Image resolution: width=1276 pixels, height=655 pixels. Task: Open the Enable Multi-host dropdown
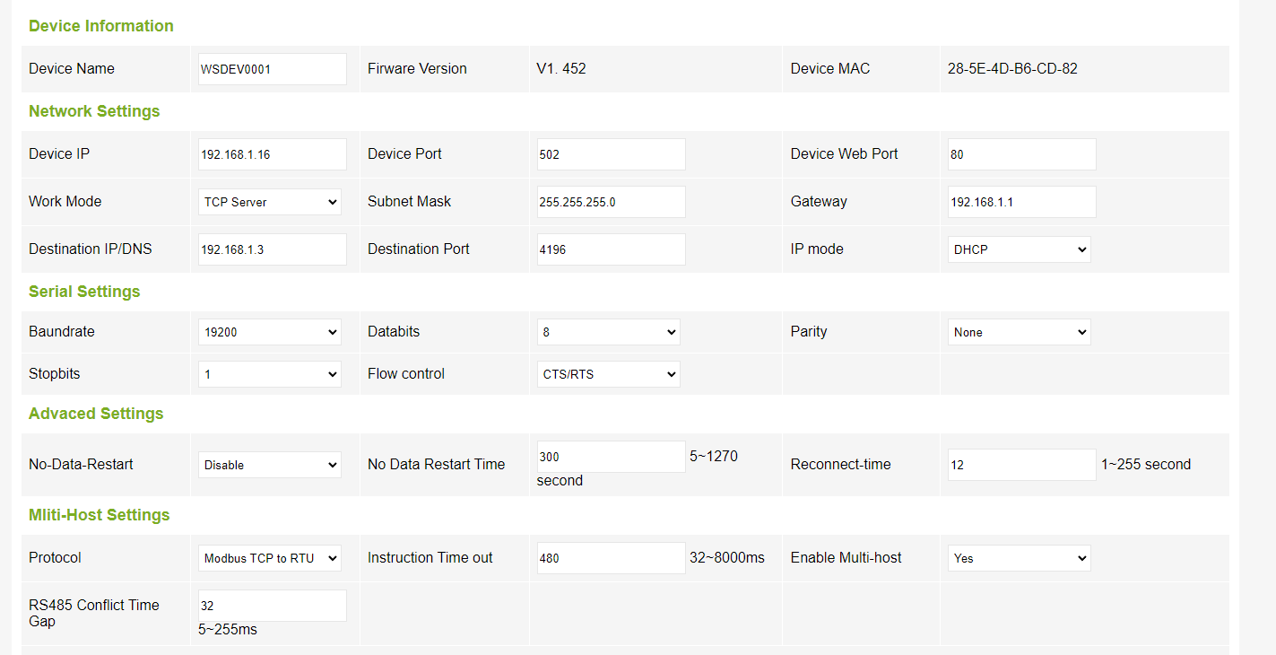tap(1019, 558)
